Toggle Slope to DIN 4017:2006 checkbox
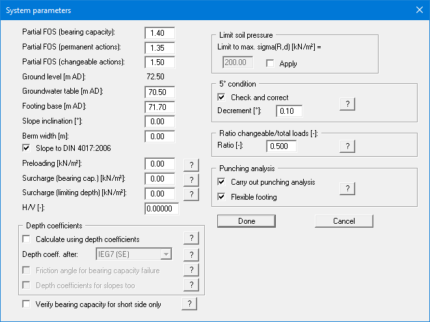Image resolution: width=430 pixels, height=322 pixels. (26, 148)
